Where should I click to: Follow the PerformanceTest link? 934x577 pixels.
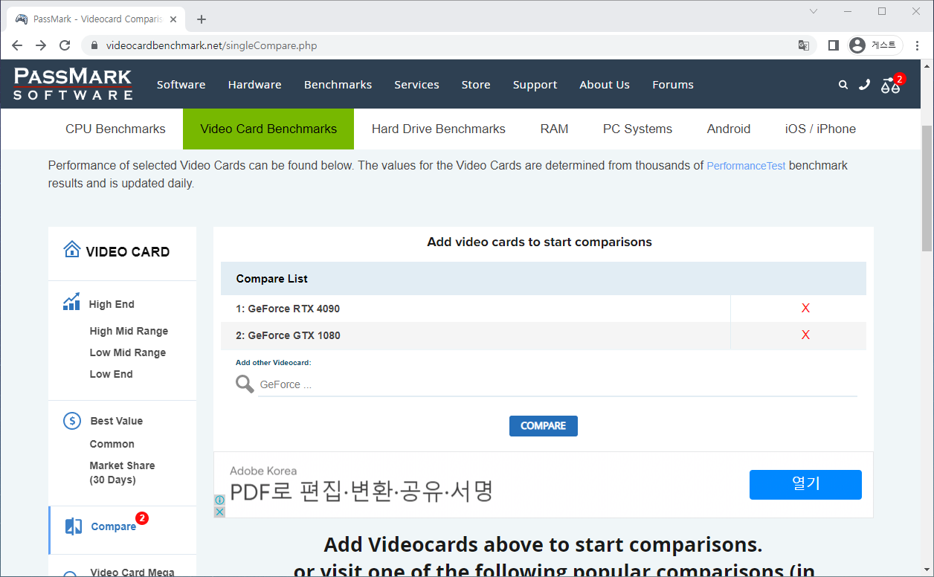coord(746,166)
